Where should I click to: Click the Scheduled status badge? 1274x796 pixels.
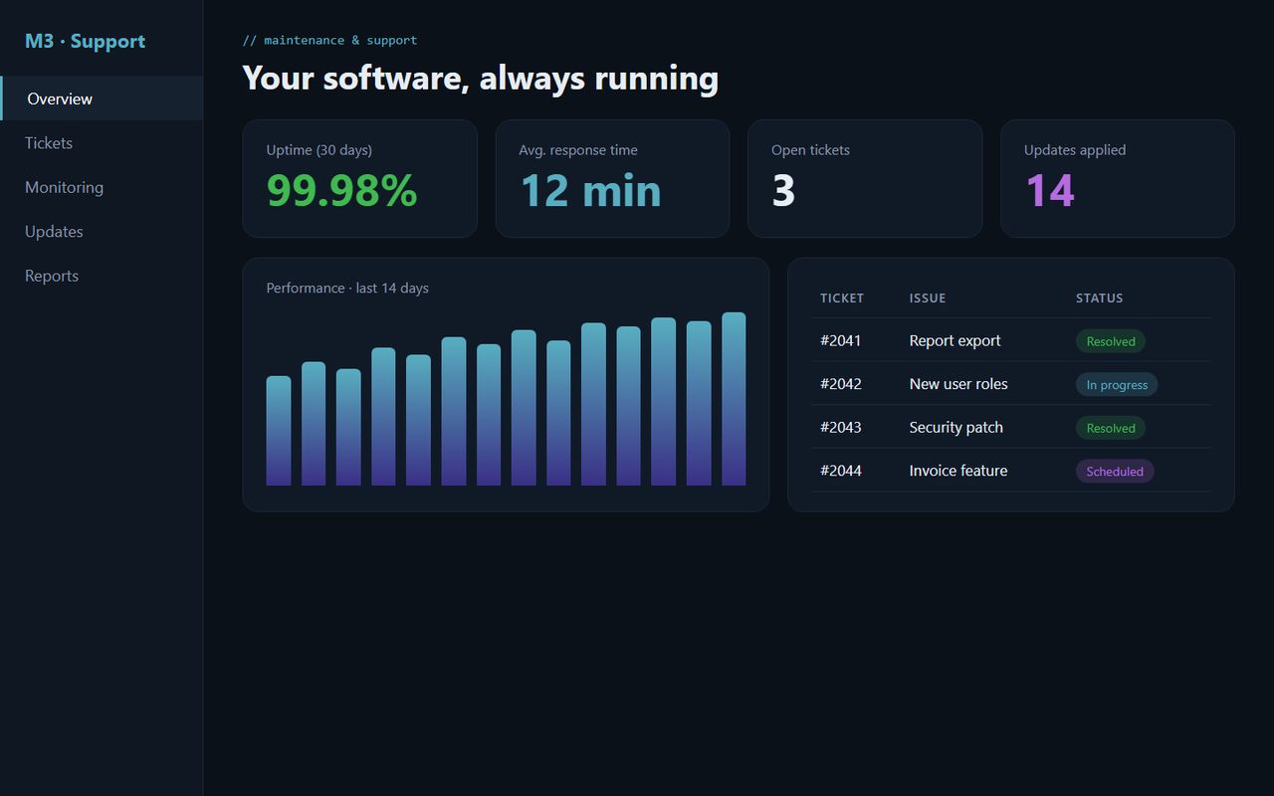[1115, 472]
